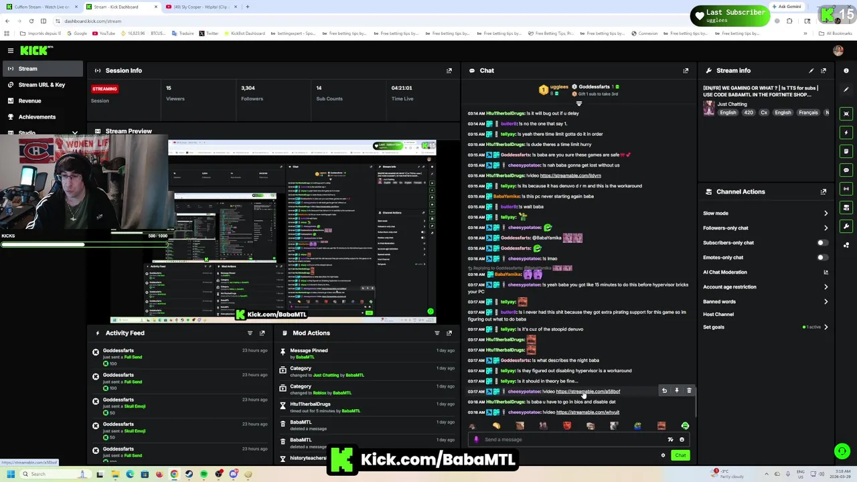This screenshot has width=857, height=482.
Task: Pop out the Mod Actions panel
Action: 449,333
